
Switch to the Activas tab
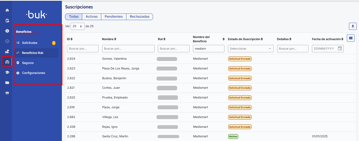[91, 17]
